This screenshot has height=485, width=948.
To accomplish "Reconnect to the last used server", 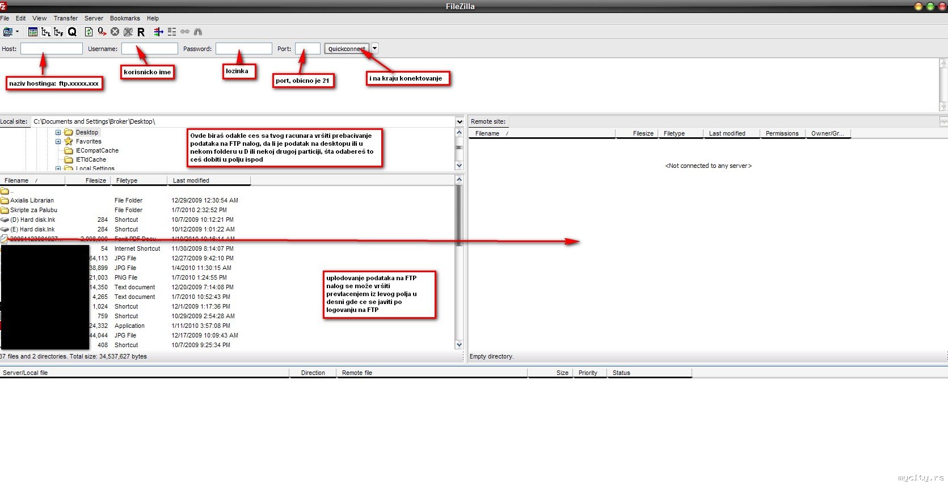I will [141, 32].
